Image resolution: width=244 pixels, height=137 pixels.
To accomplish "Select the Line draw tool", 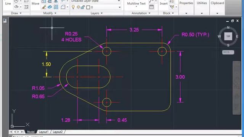I will [x=8, y=3].
